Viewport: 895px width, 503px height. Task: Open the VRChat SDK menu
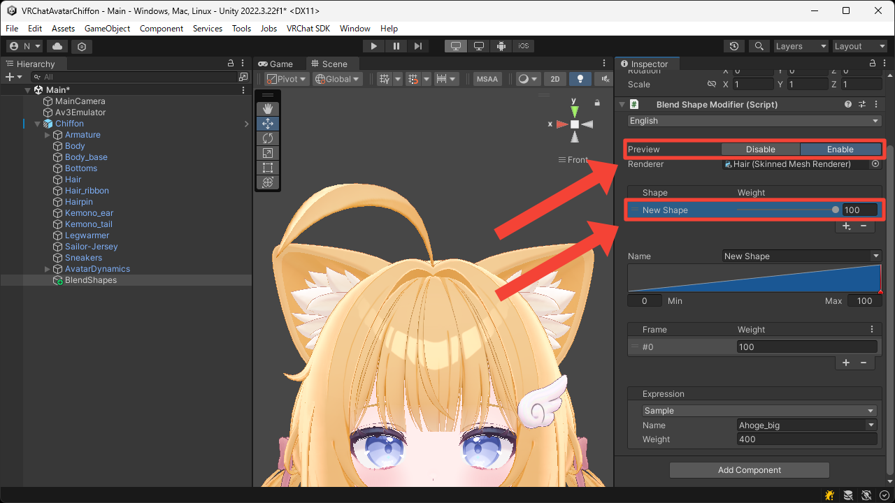(308, 29)
